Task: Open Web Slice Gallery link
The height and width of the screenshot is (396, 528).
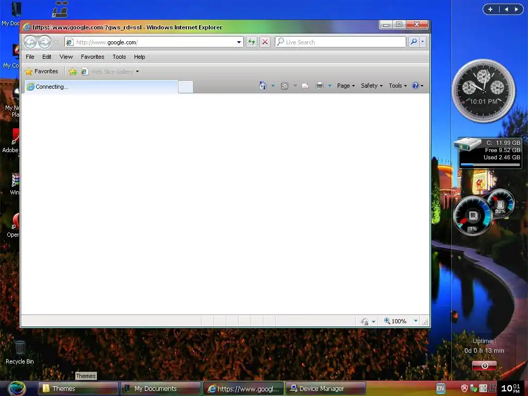Action: (107, 71)
